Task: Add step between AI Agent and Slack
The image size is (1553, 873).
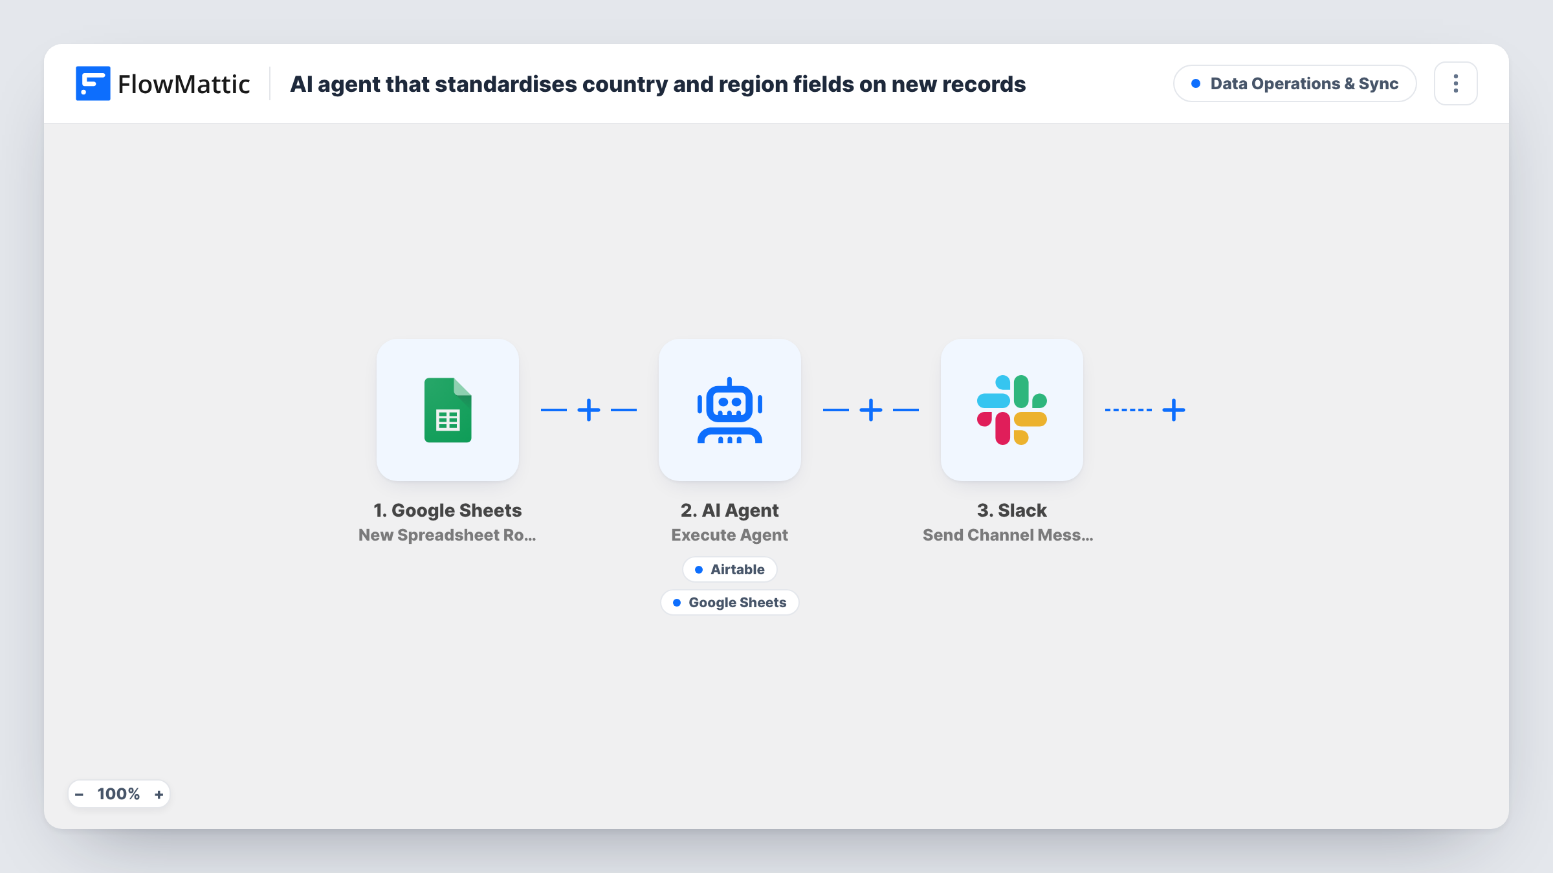Action: click(x=871, y=410)
